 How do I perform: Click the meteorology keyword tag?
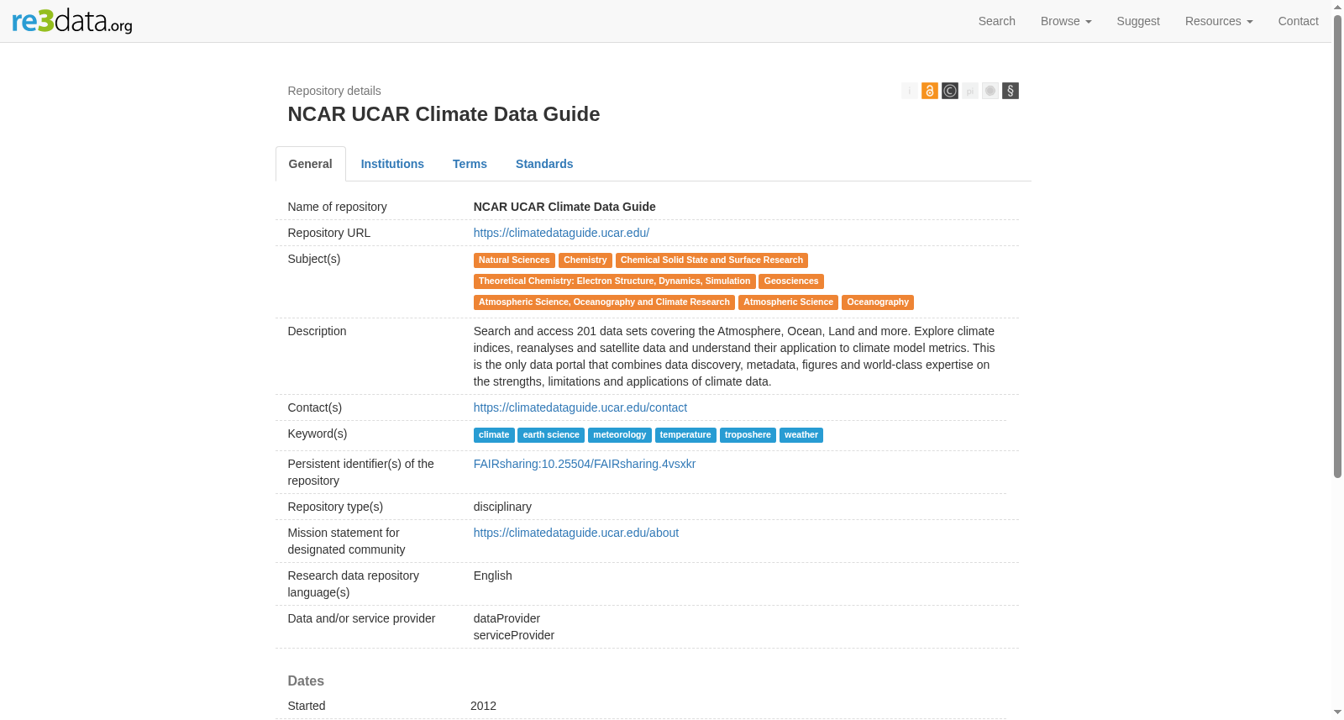pyautogui.click(x=620, y=435)
